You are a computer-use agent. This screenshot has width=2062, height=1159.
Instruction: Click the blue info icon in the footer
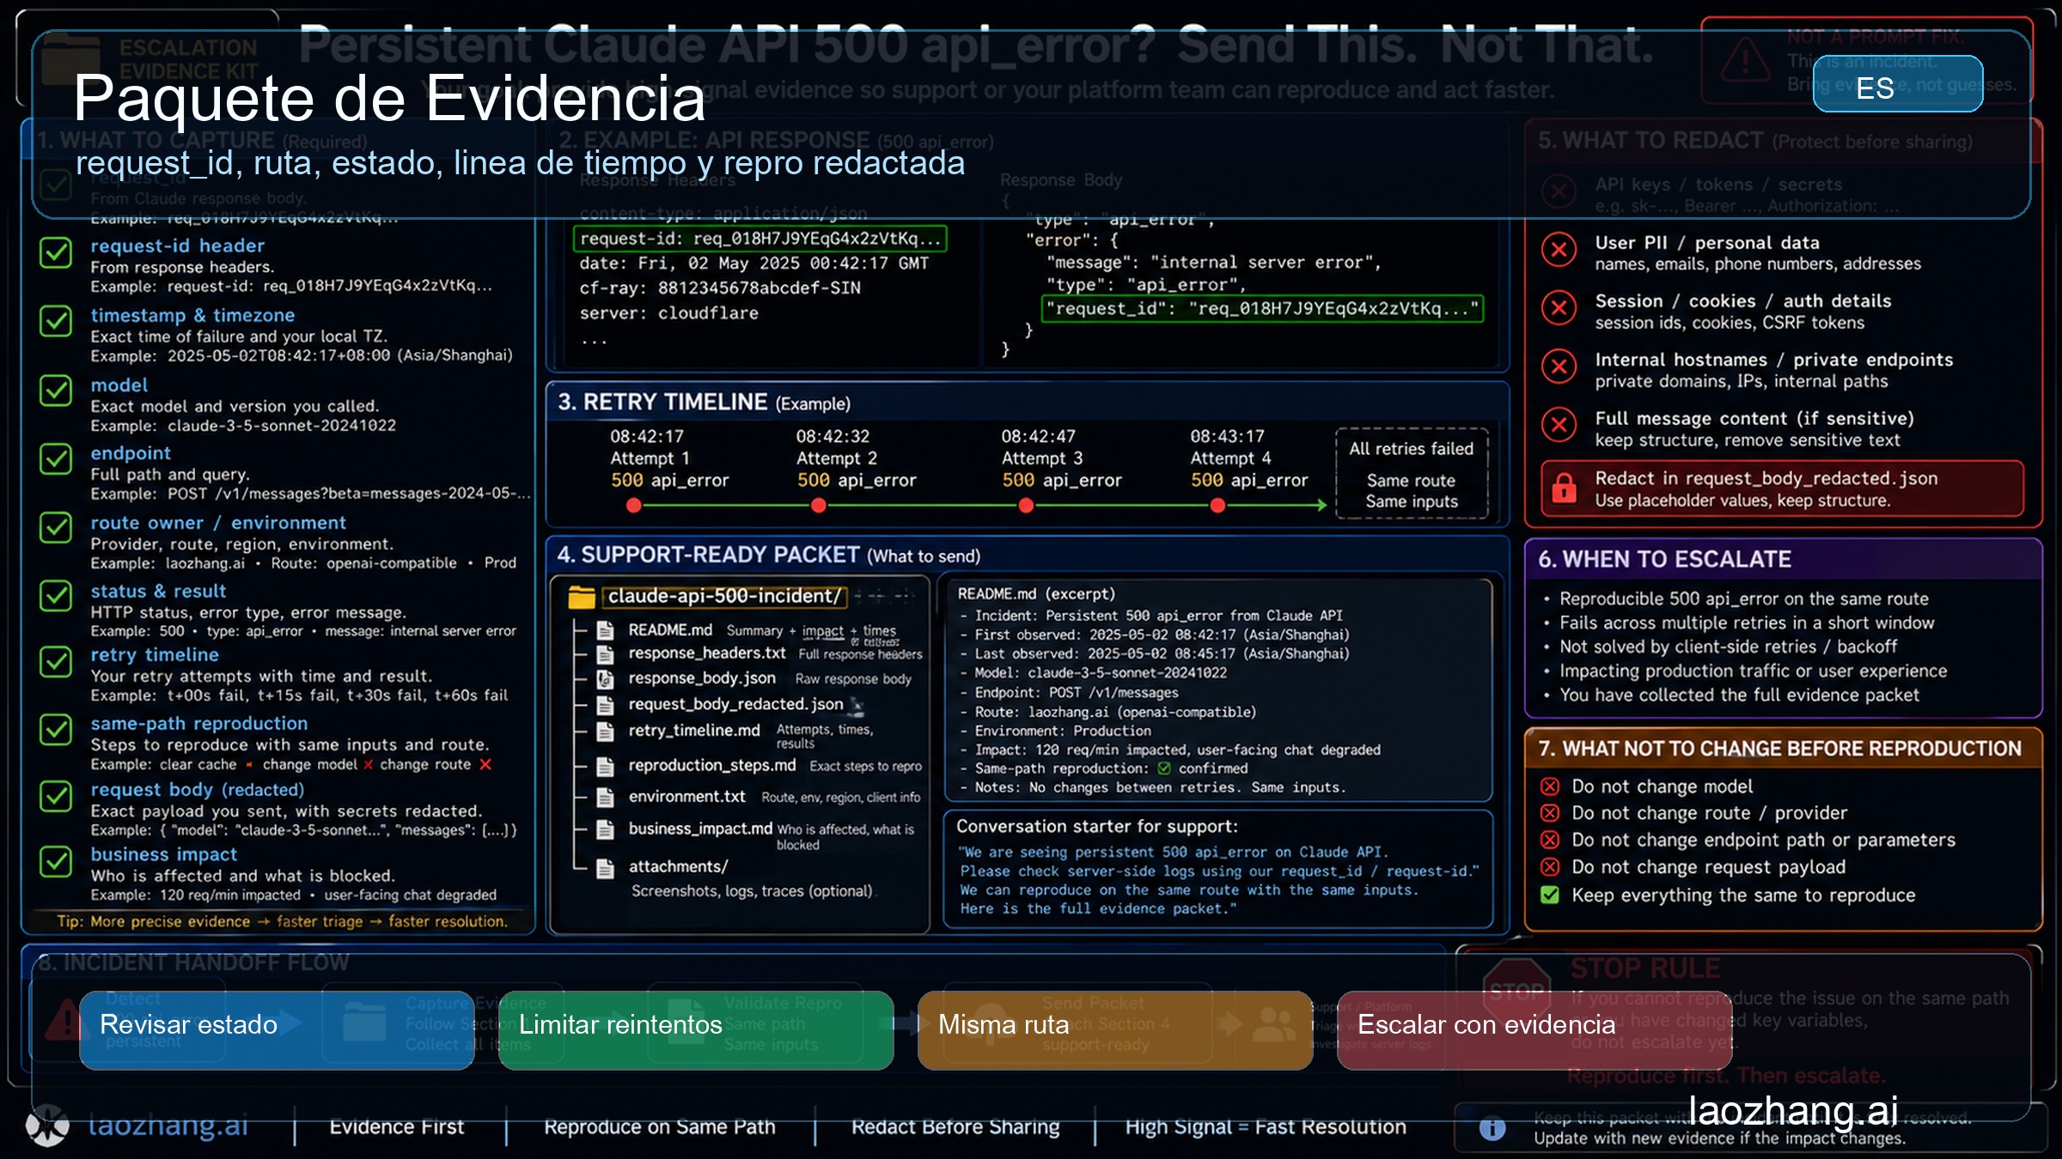pyautogui.click(x=1492, y=1128)
